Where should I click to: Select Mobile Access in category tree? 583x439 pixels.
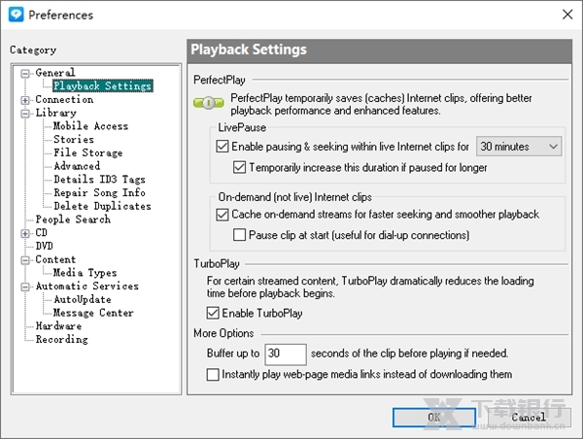tap(90, 126)
